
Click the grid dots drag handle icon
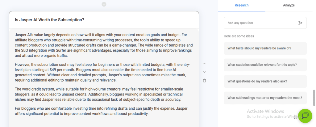click(295, 117)
